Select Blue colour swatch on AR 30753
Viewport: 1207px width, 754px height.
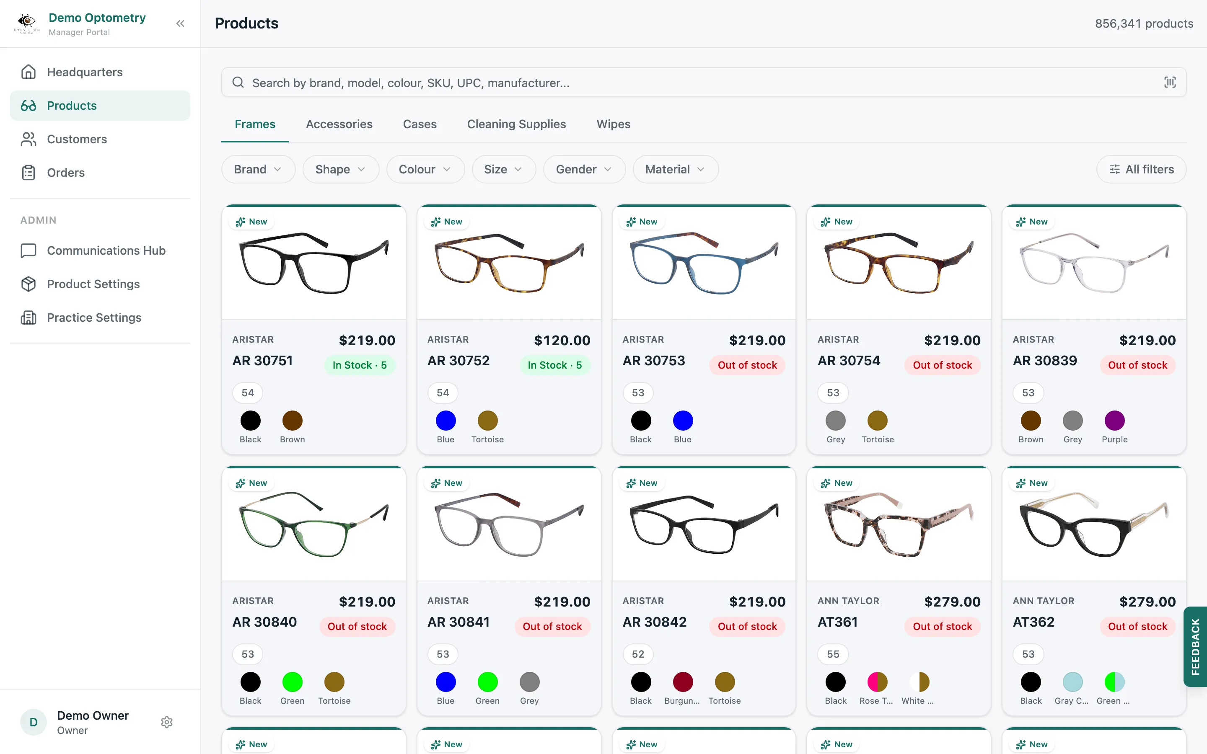(683, 421)
